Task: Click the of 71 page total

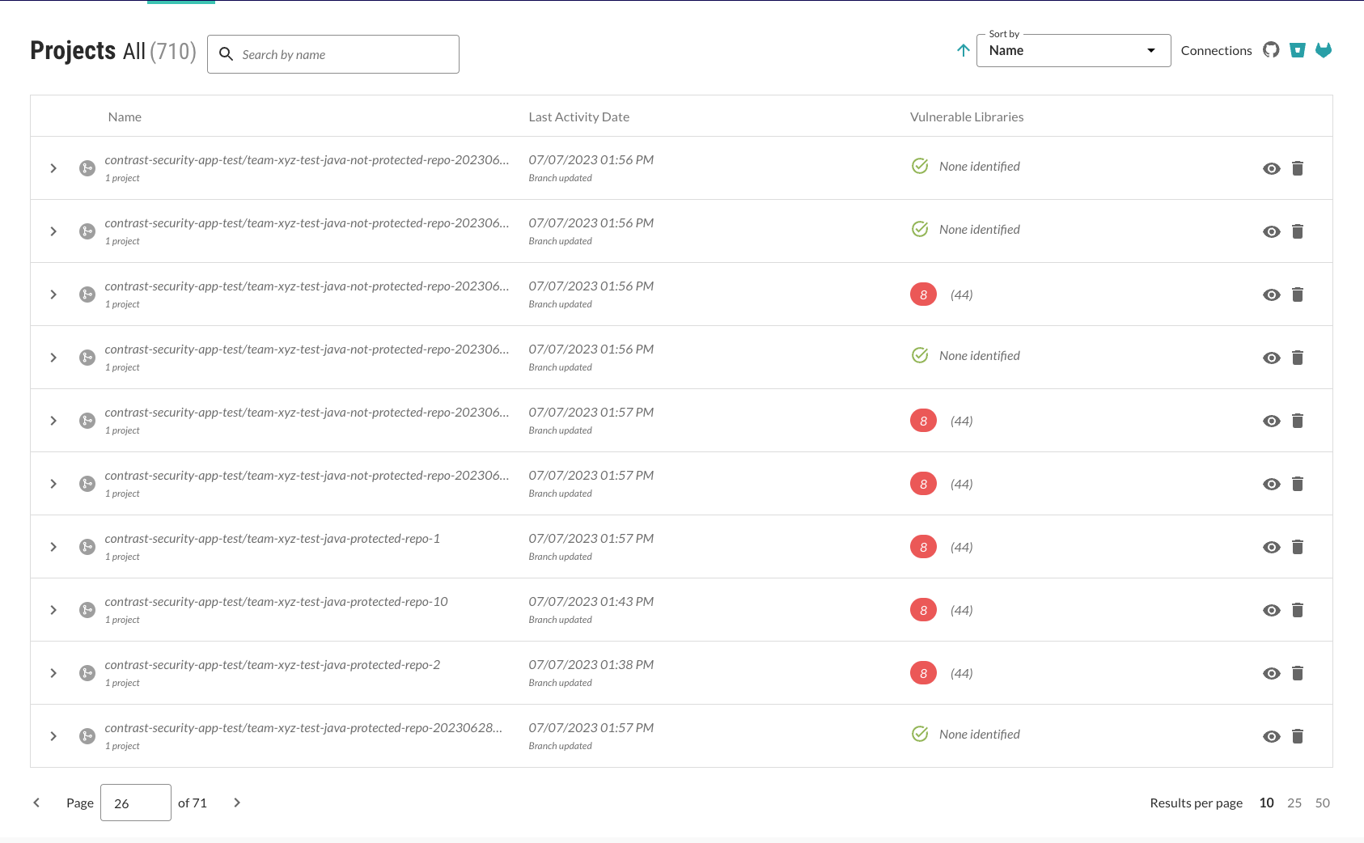Action: (193, 803)
